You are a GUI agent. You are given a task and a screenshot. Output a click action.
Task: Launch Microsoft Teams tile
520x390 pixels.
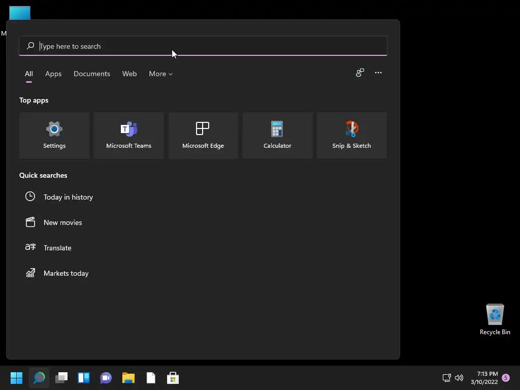pyautogui.click(x=128, y=136)
